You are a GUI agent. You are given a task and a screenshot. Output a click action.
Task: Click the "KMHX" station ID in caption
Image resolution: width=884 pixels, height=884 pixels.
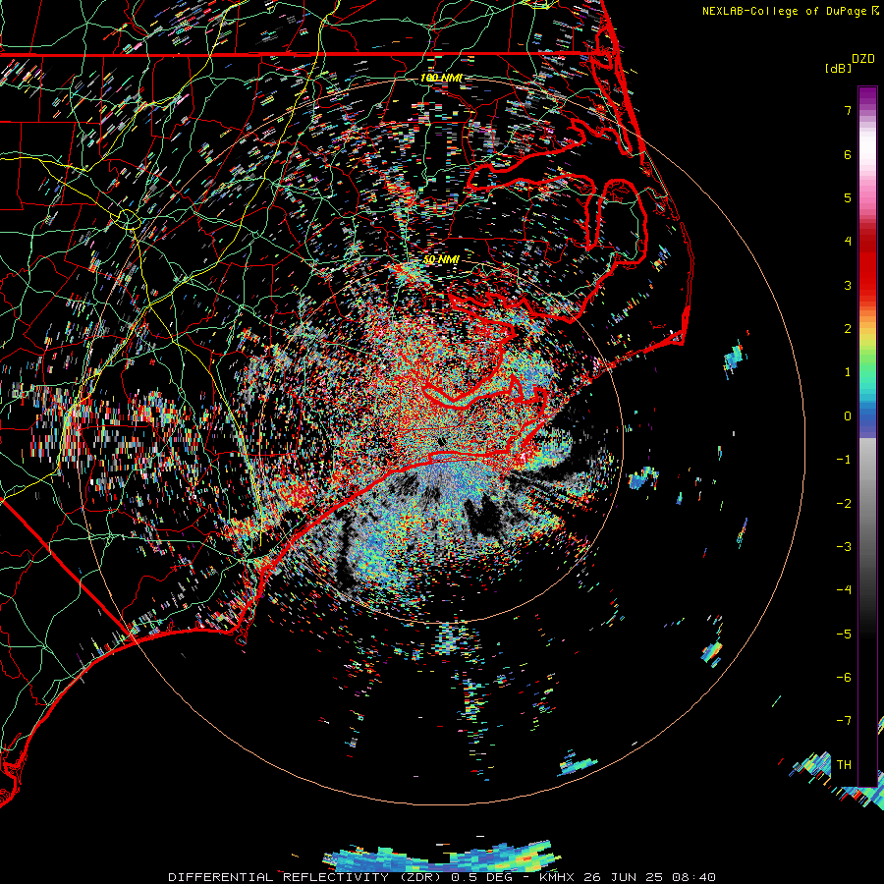pos(557,877)
